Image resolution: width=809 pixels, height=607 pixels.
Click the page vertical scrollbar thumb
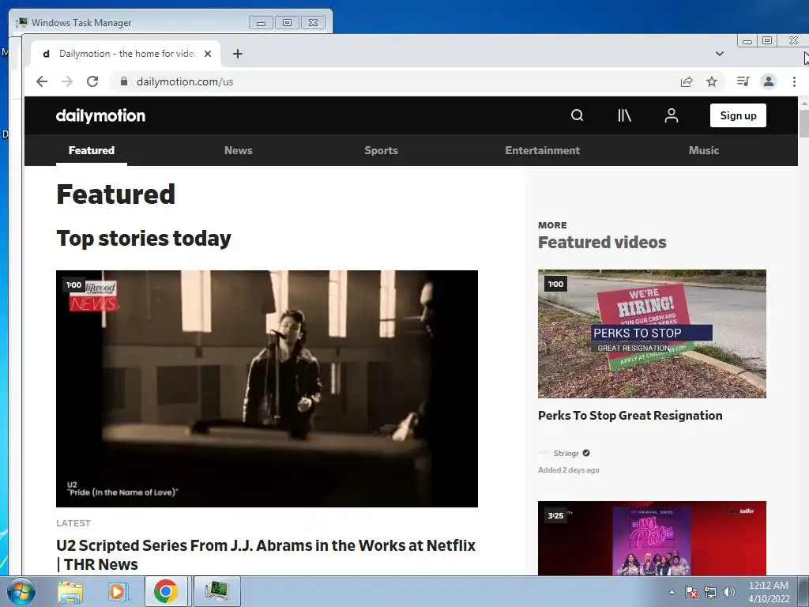pyautogui.click(x=803, y=123)
